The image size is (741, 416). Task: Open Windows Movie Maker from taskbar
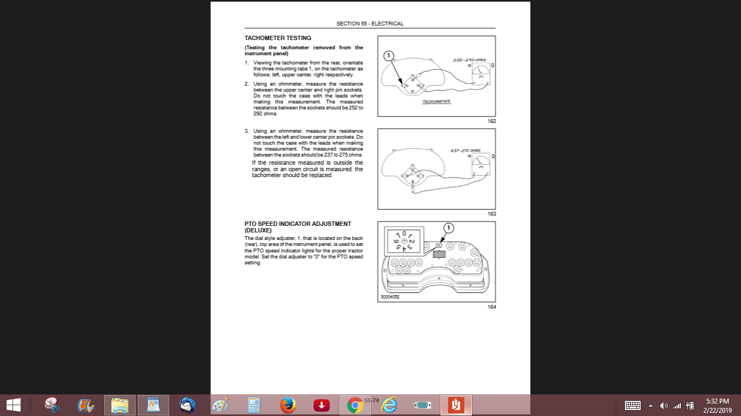click(x=86, y=405)
